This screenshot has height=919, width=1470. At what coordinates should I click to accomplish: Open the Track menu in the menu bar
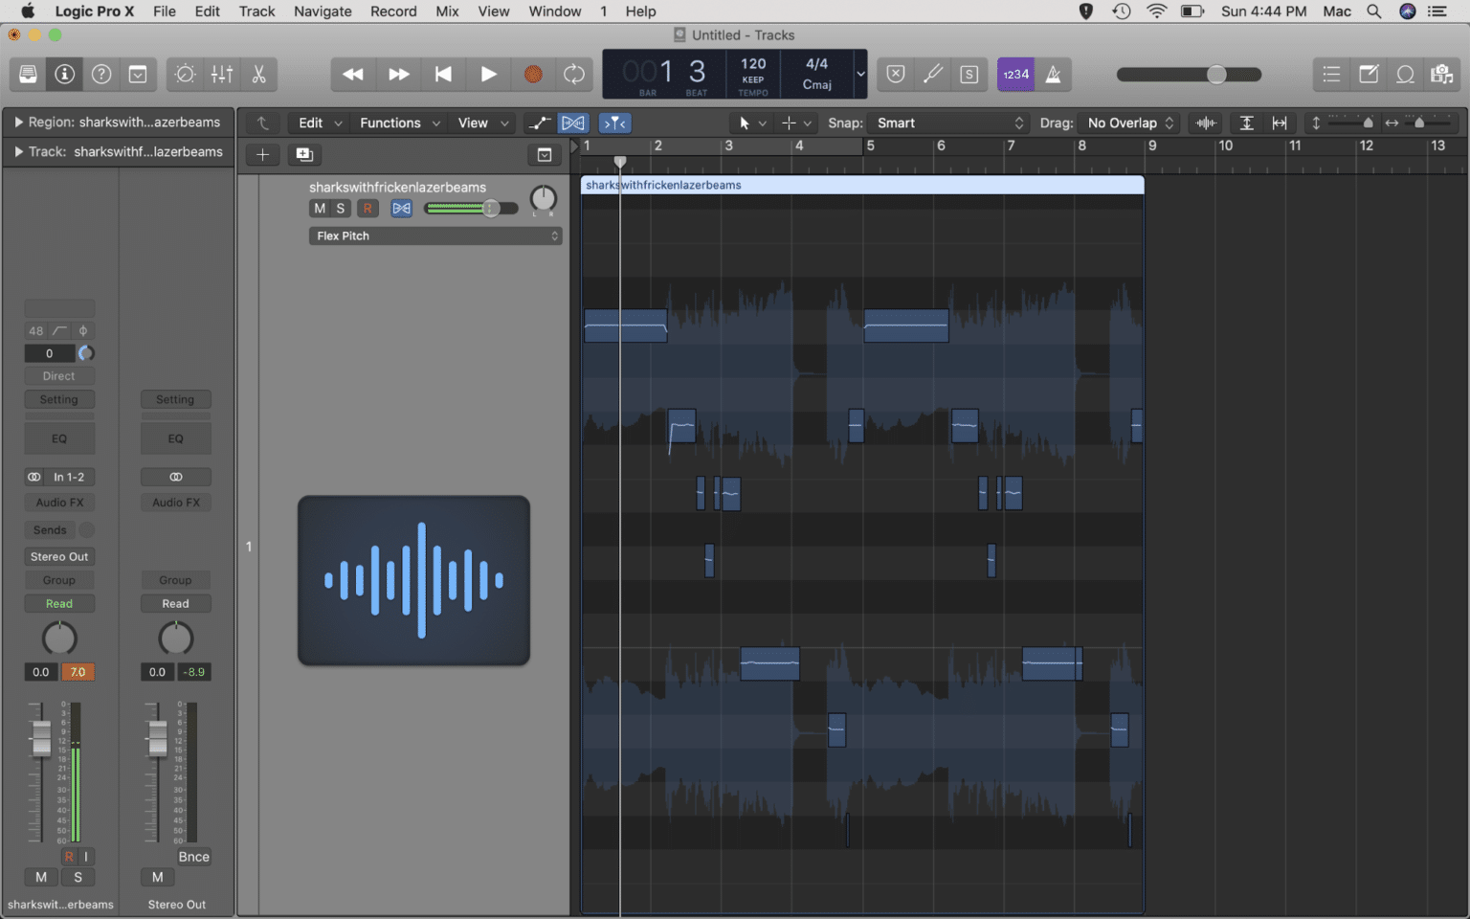pos(256,11)
